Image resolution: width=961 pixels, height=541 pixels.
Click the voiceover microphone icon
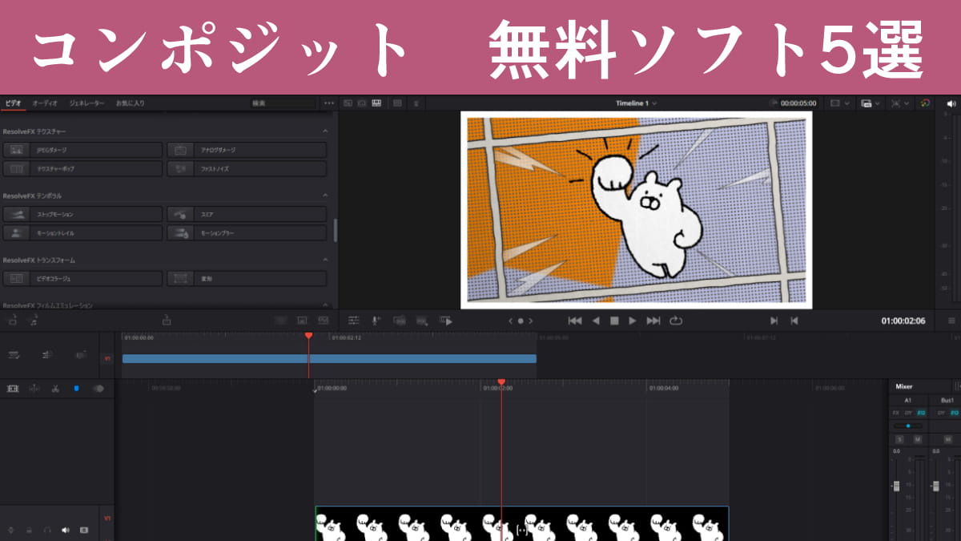(x=376, y=321)
